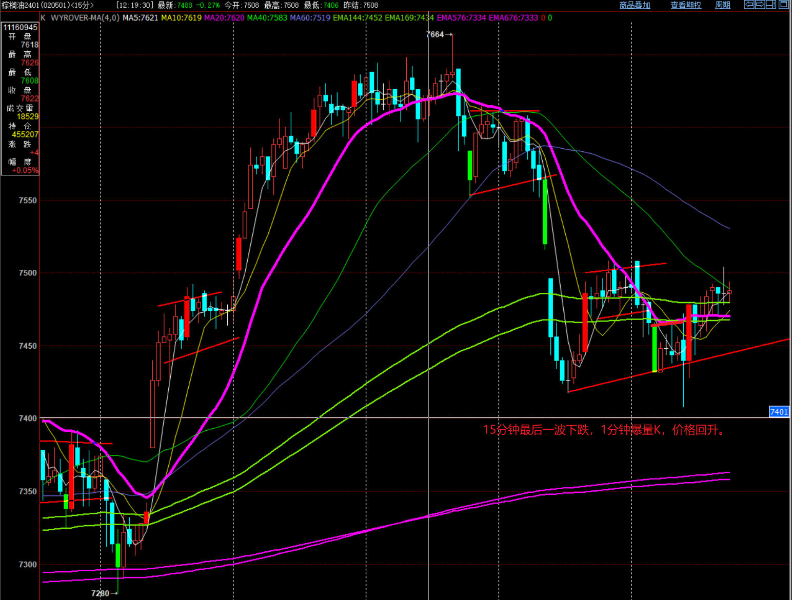Click the EMA576:7334 indicator label
792x600 pixels.
(461, 18)
